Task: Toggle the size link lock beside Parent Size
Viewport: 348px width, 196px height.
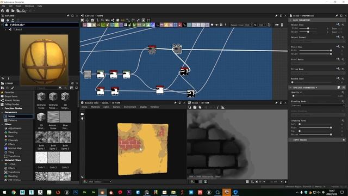Action: pyautogui.click(x=255, y=25)
